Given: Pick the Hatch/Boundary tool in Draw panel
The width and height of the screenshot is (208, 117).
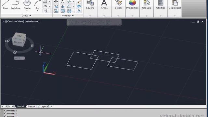Looking at the screenshot, I should click(45, 11).
